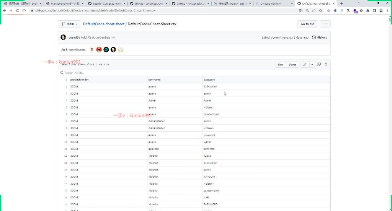Click the browser forward arrow
The image size is (392, 211).
click(11, 11)
